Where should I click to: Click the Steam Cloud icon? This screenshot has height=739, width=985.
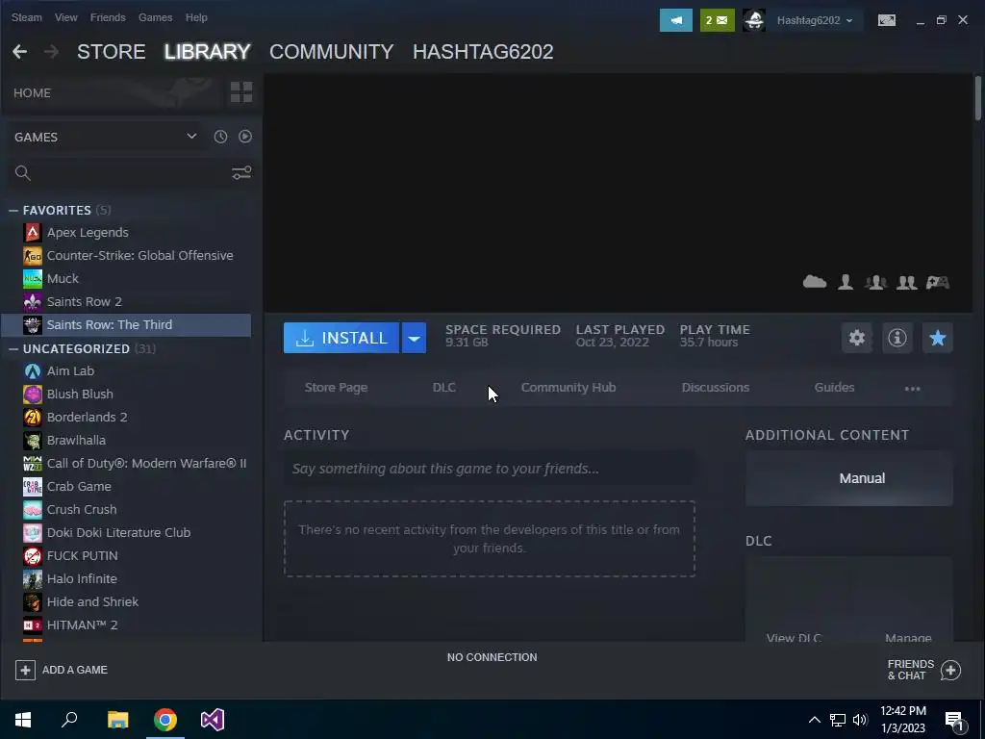tap(815, 282)
